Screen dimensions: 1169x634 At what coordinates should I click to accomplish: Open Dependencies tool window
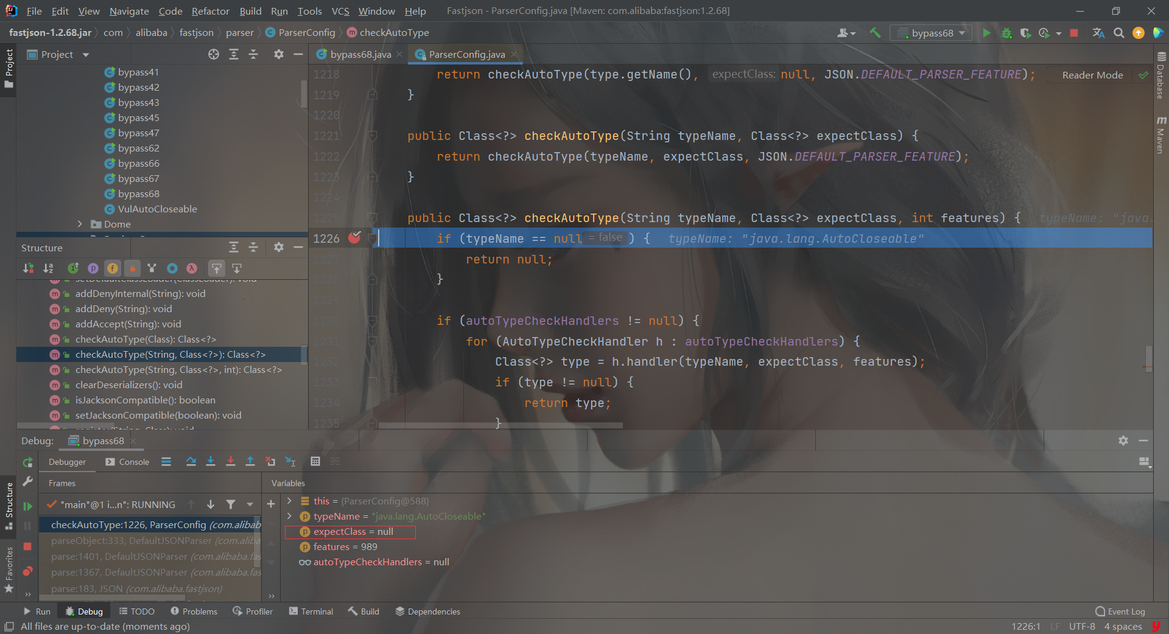(x=427, y=611)
